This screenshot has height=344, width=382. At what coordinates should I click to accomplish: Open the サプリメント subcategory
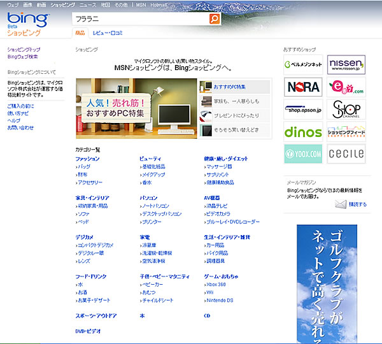click(218, 175)
